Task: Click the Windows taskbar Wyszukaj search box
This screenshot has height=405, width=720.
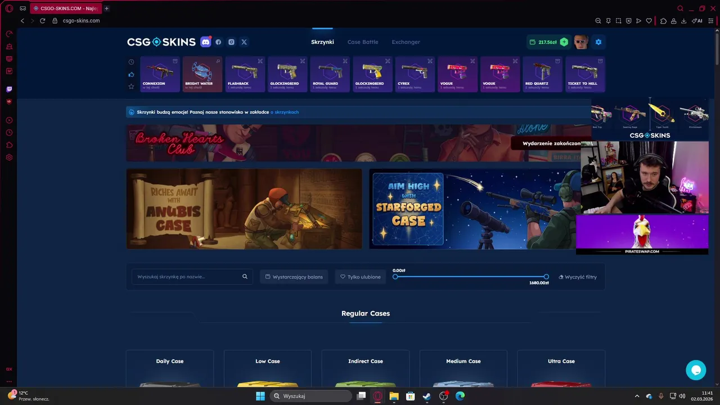Action: [x=310, y=396]
